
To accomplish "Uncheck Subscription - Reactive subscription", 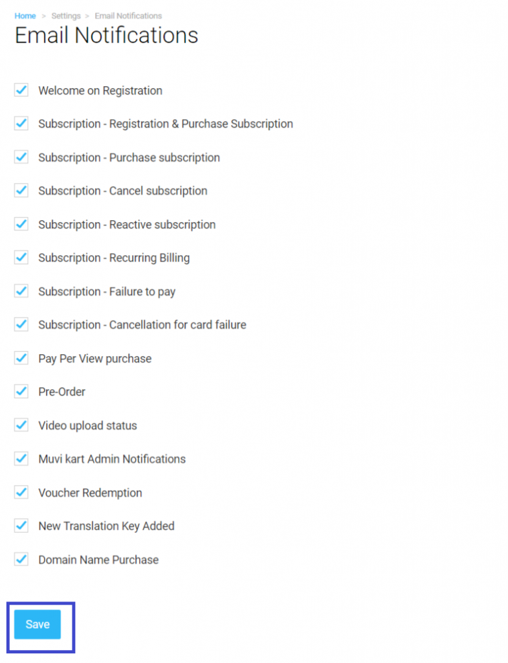I will (21, 223).
